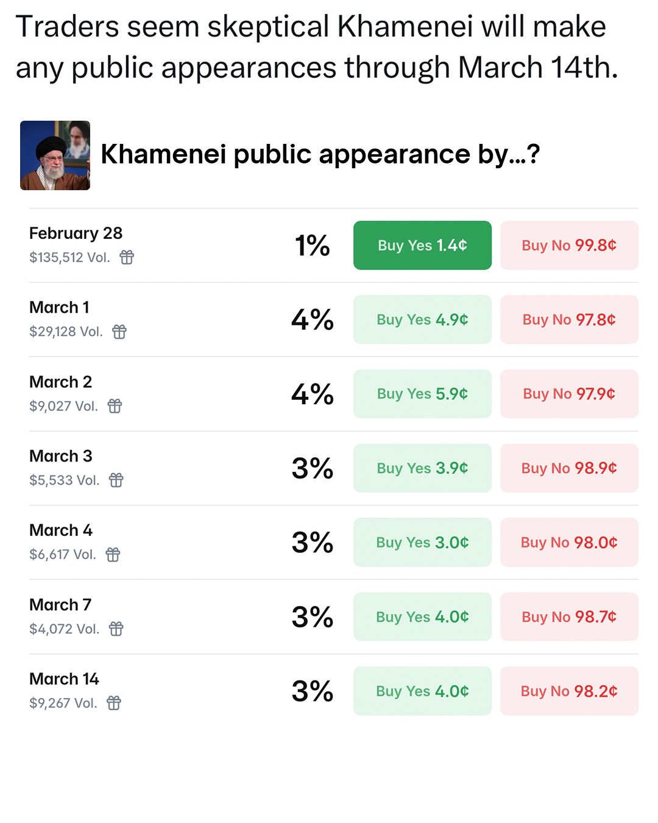Click the gift icon beside March 1 volume
The height and width of the screenshot is (823, 658).
click(119, 332)
